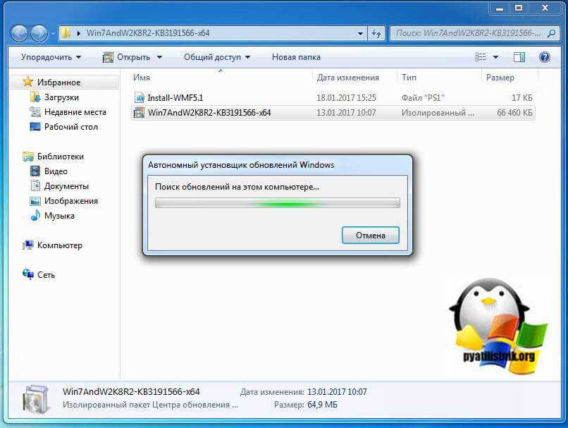
Task: Click the Видео film icon
Action: click(35, 171)
